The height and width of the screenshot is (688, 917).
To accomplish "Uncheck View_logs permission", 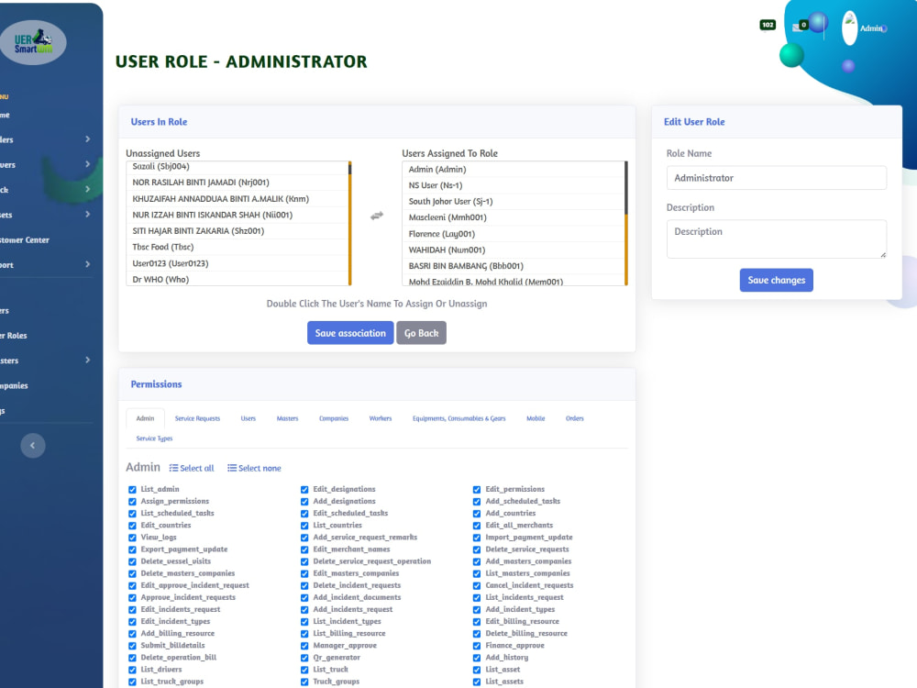I will [132, 538].
